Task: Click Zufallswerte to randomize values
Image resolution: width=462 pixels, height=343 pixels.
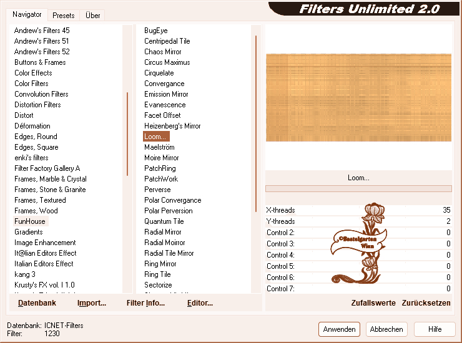Action: (373, 303)
